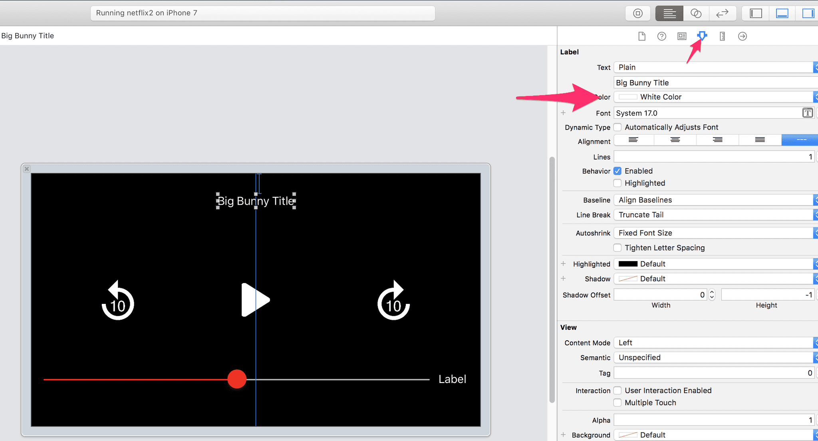
Task: Click the rewind 10 seconds button
Action: 118,300
